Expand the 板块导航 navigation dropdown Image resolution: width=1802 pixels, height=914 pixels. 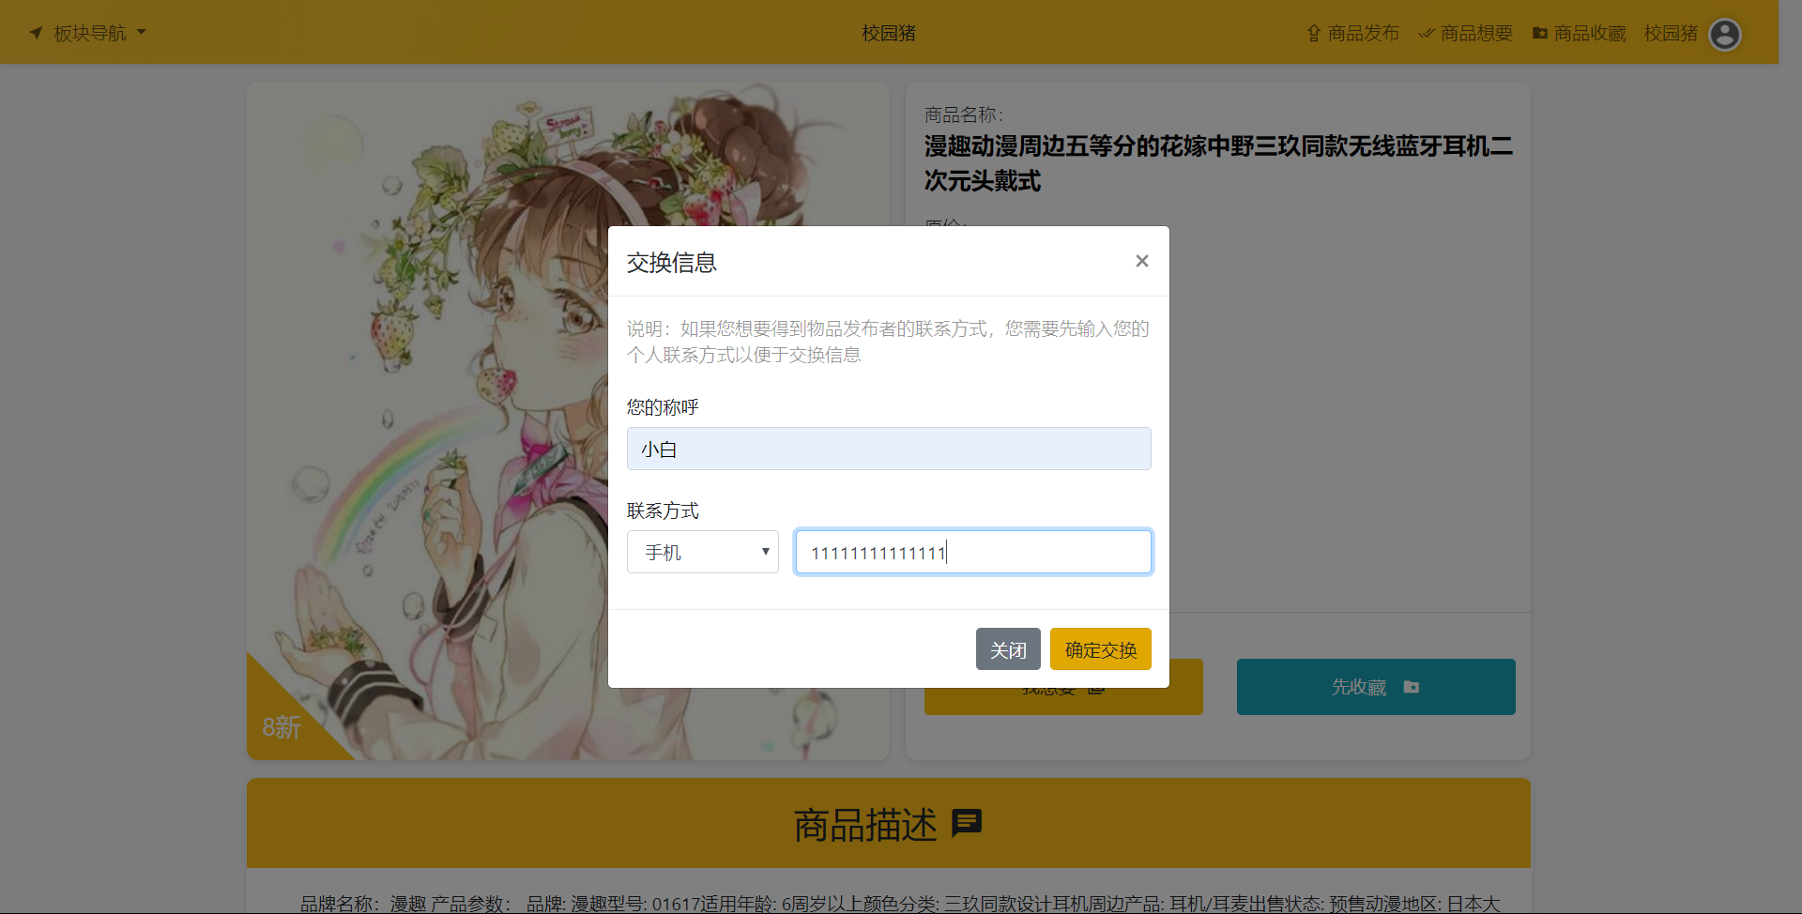(88, 33)
